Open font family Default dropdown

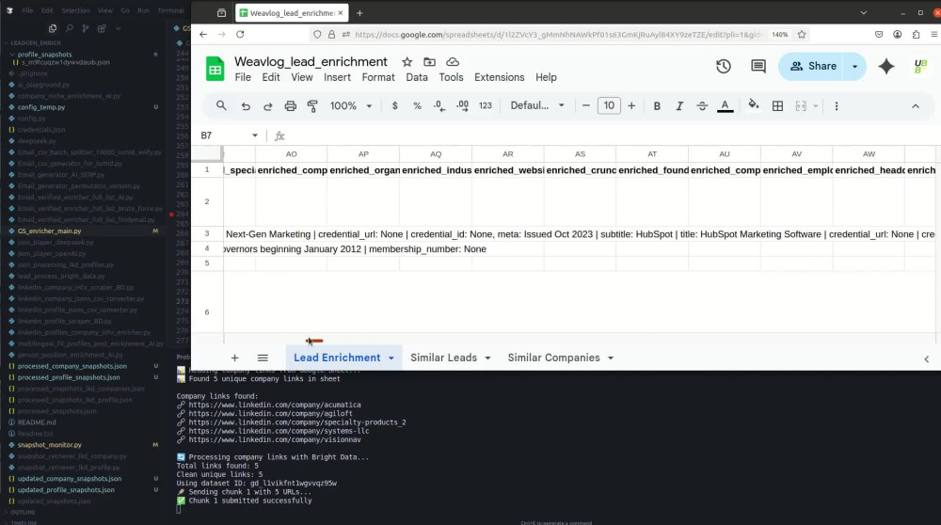pyautogui.click(x=537, y=105)
